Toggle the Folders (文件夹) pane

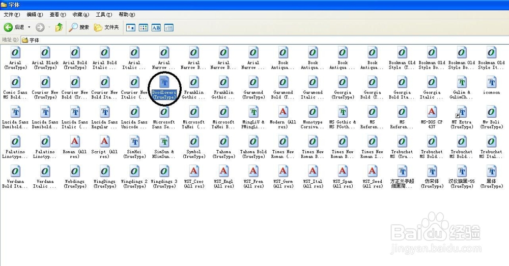[106, 27]
